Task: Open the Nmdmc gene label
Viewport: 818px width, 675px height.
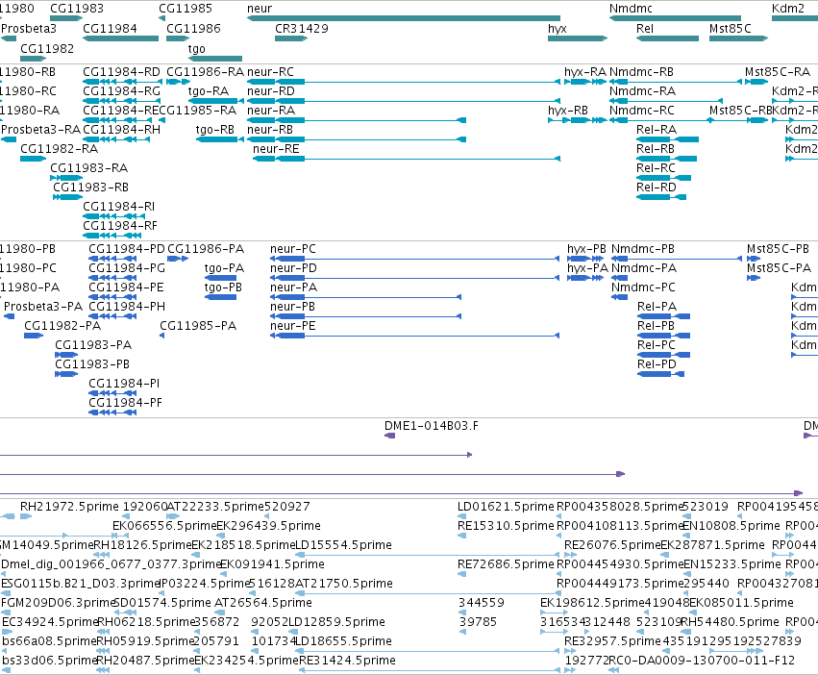Action: [631, 9]
